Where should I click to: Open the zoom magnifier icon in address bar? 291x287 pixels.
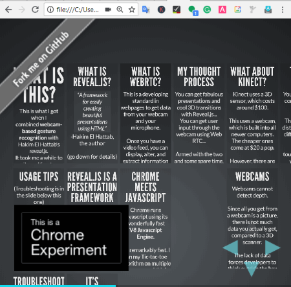tap(120, 10)
